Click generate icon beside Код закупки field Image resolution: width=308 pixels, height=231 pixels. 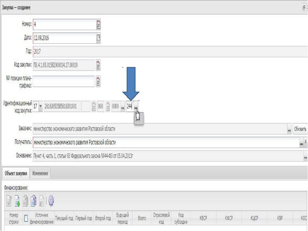coord(98,65)
